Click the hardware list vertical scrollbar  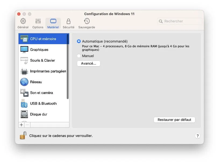(68, 67)
